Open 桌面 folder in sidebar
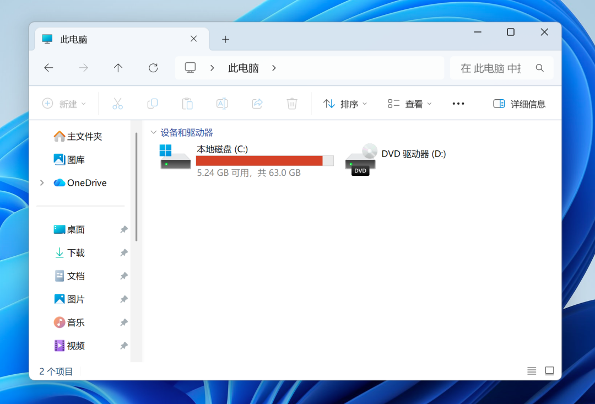The width and height of the screenshot is (595, 404). click(69, 229)
